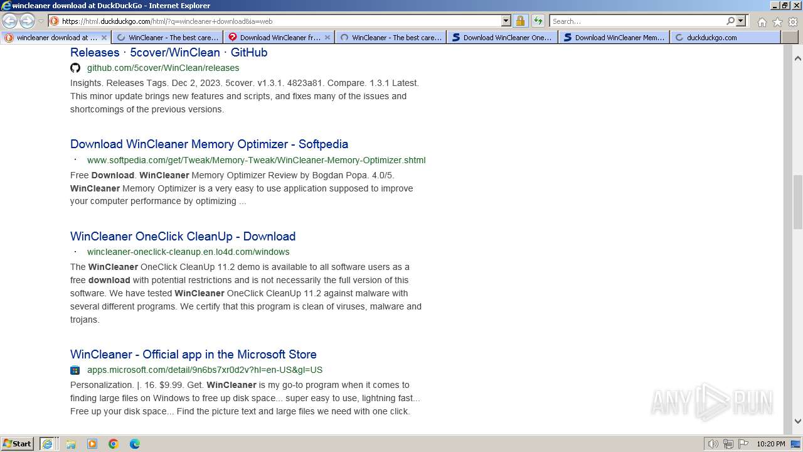Open a new blank tab button
This screenshot has width=803, height=452.
(x=789, y=38)
